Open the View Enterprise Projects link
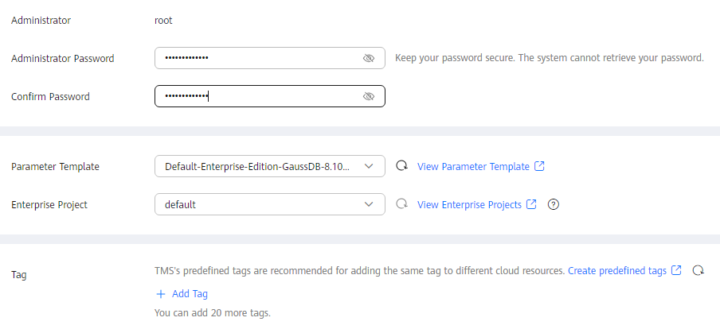The height and width of the screenshot is (333, 720). [x=469, y=205]
